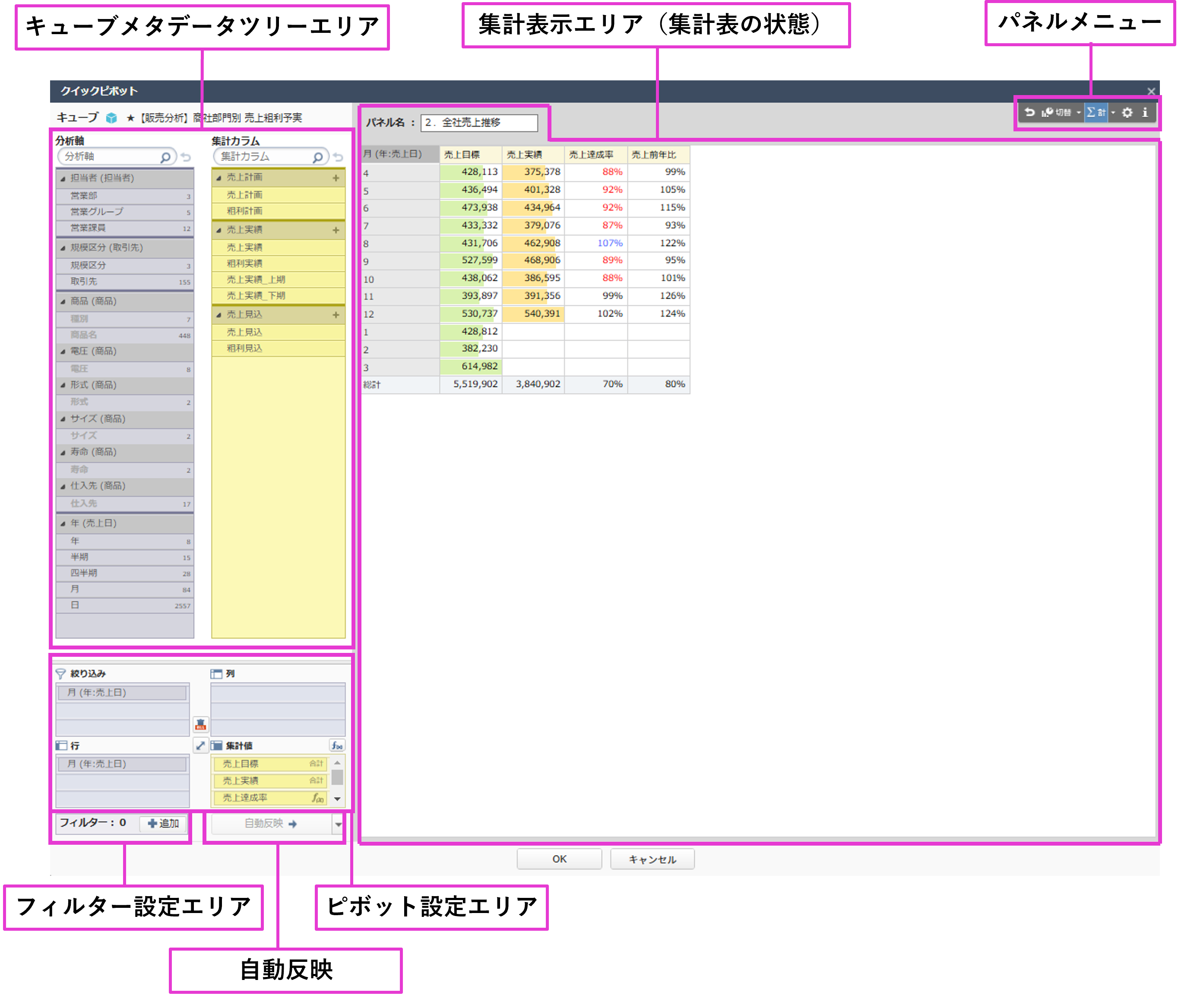Open the f(x) function icon beside 集計値
Image resolution: width=1178 pixels, height=999 pixels.
[337, 746]
